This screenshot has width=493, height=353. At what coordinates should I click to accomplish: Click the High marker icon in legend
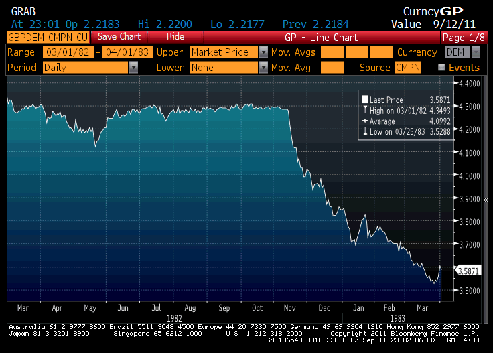tap(365, 110)
